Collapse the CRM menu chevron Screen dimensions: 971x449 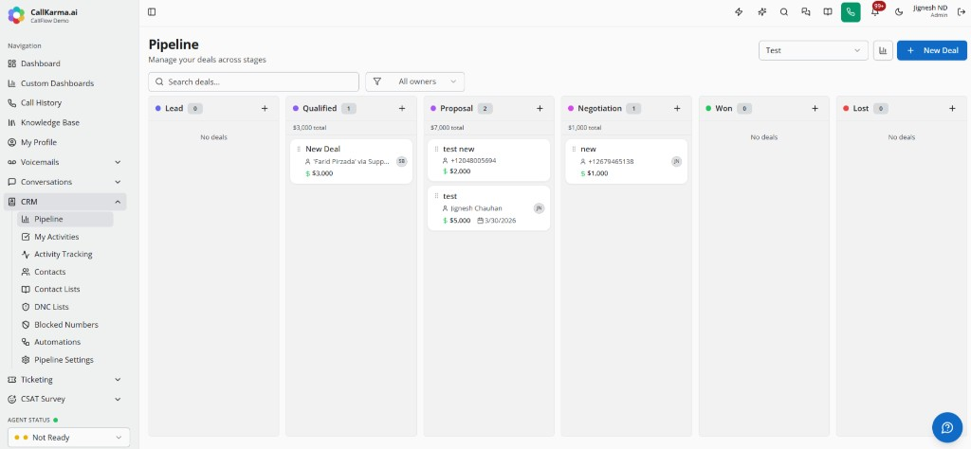118,202
